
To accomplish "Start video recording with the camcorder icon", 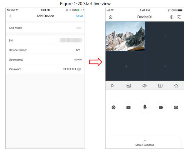I will tap(161, 107).
